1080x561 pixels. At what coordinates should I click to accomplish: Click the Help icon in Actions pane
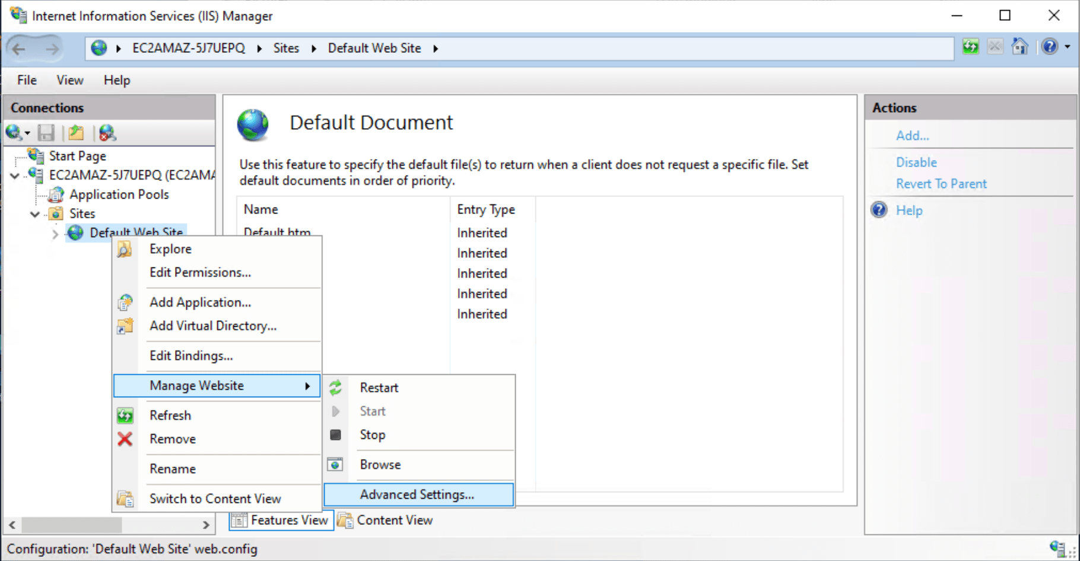[879, 210]
